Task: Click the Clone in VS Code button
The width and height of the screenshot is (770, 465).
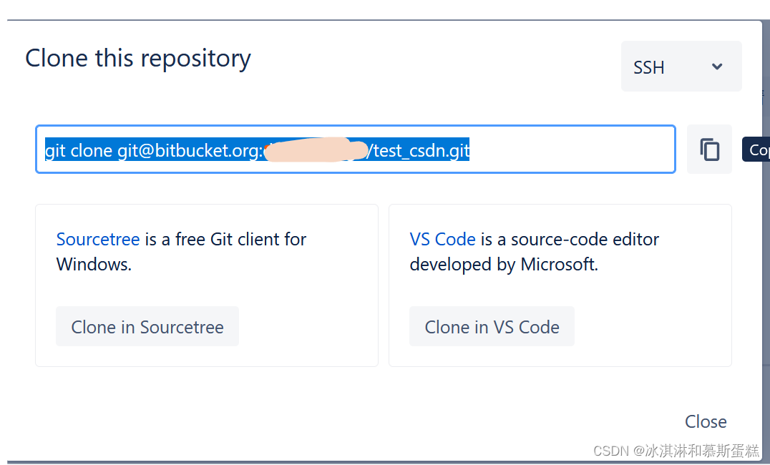Action: pyautogui.click(x=492, y=326)
